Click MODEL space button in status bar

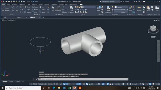pyautogui.click(x=50, y=84)
